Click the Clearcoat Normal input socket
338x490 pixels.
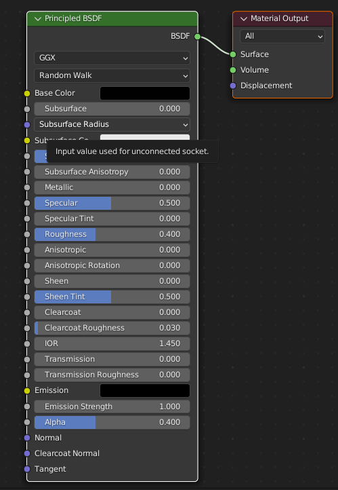27,453
